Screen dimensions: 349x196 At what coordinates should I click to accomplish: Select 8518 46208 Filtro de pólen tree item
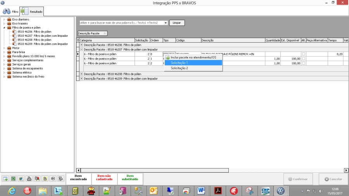click(35, 40)
